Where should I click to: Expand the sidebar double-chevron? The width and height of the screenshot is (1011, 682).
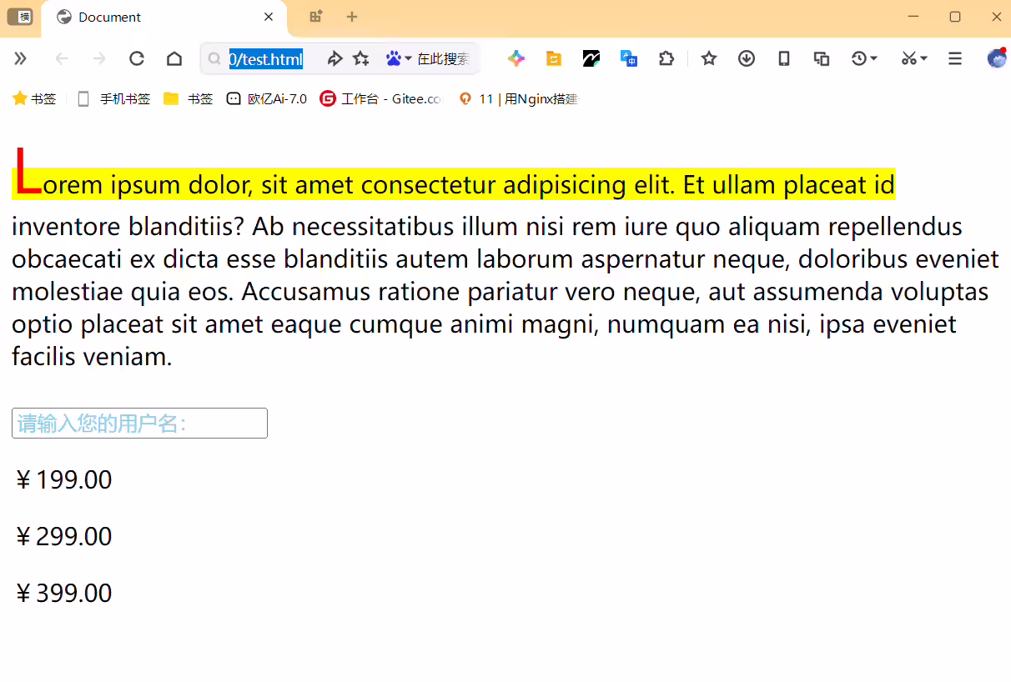(x=21, y=58)
